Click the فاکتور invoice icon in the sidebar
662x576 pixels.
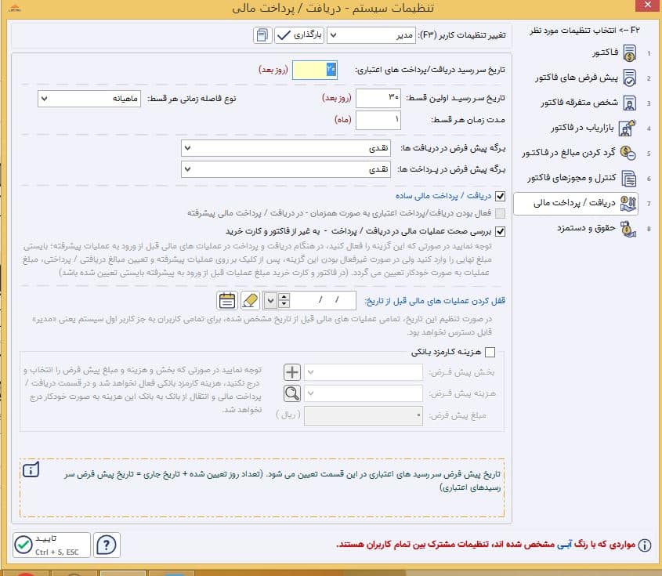click(x=630, y=53)
